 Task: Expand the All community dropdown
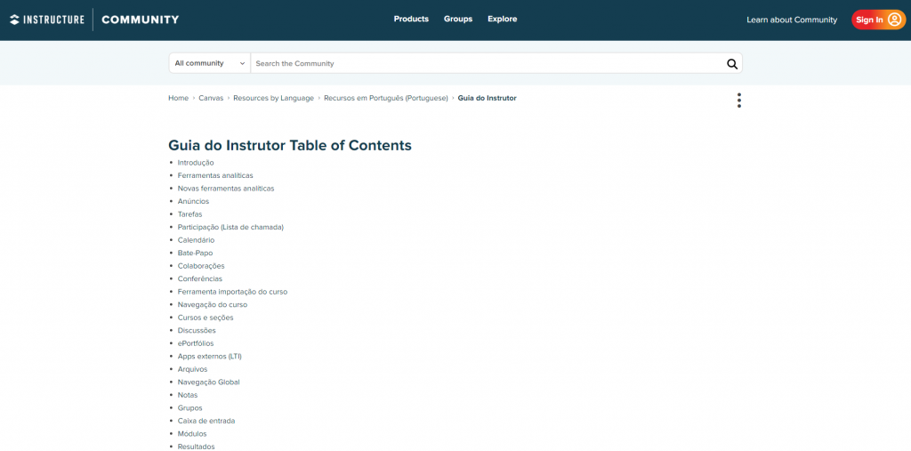(210, 64)
